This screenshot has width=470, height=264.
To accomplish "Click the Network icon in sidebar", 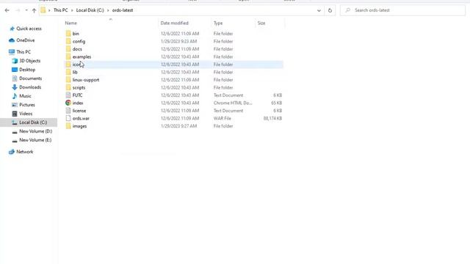I will point(12,152).
